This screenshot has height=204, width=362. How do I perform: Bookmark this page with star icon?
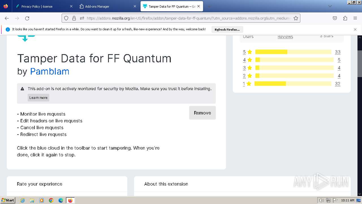tap(296, 18)
